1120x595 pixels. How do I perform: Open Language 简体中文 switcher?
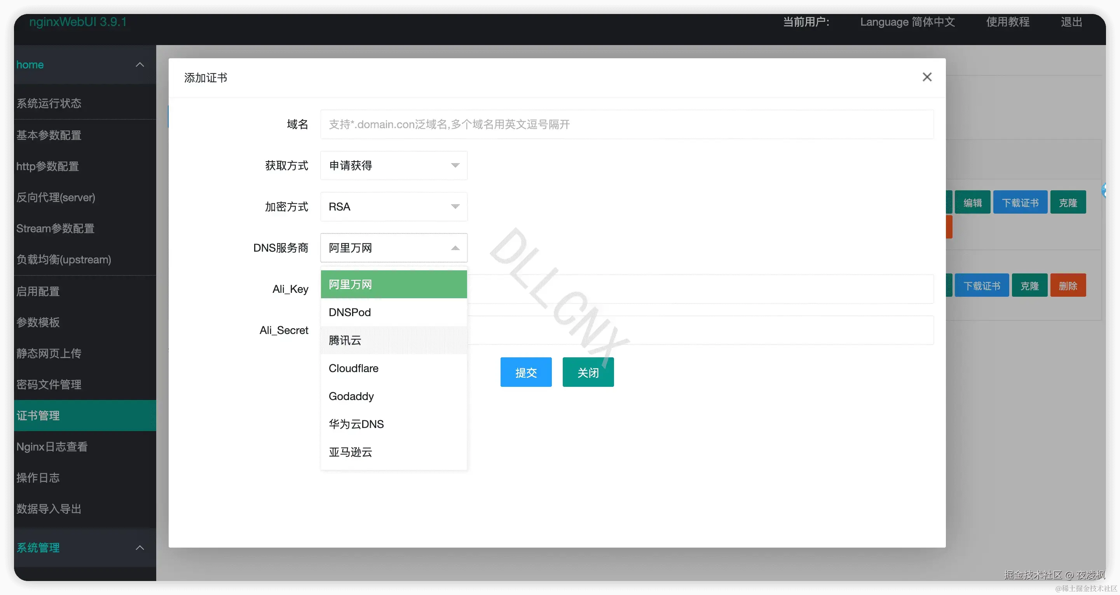(x=907, y=22)
